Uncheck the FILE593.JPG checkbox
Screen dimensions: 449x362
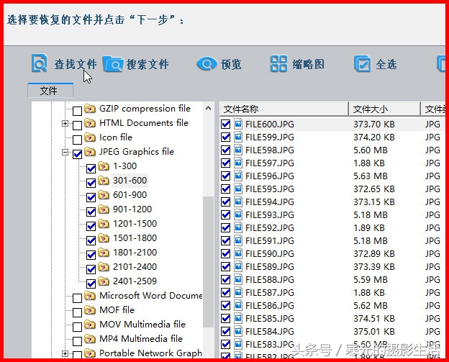[226, 214]
